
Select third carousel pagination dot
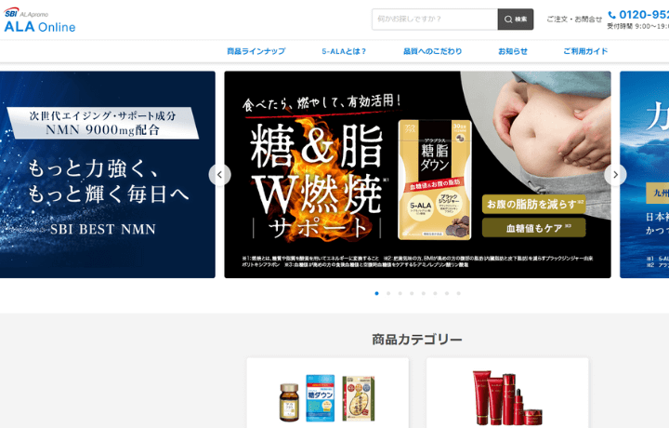click(x=400, y=293)
